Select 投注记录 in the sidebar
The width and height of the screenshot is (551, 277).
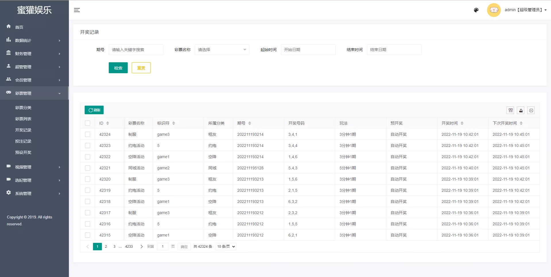[x=23, y=141]
